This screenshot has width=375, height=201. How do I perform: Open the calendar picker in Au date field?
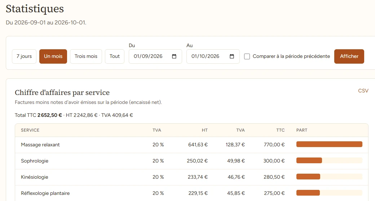[x=232, y=56]
